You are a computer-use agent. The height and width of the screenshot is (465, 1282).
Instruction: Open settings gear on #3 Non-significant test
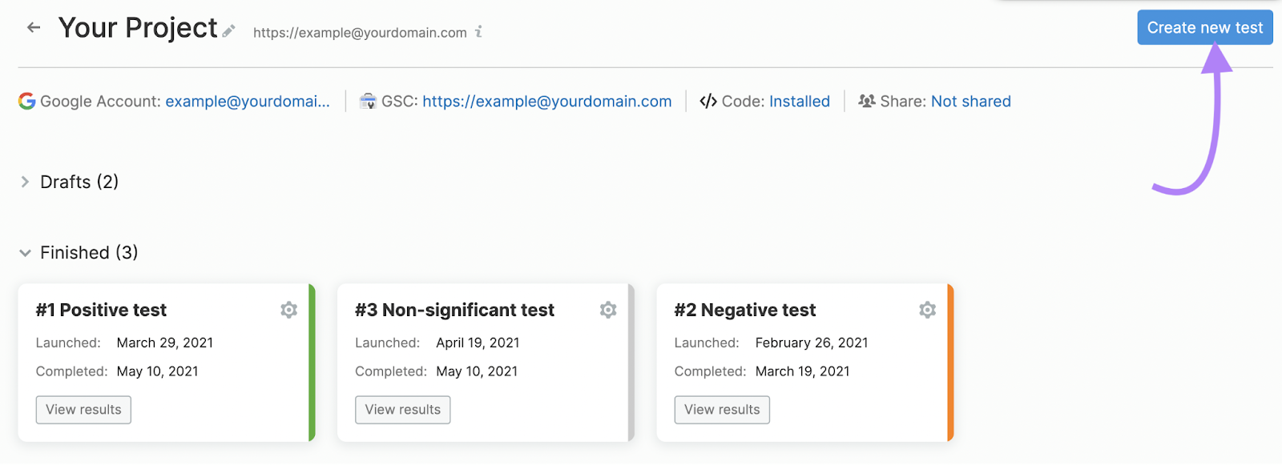[x=608, y=310]
